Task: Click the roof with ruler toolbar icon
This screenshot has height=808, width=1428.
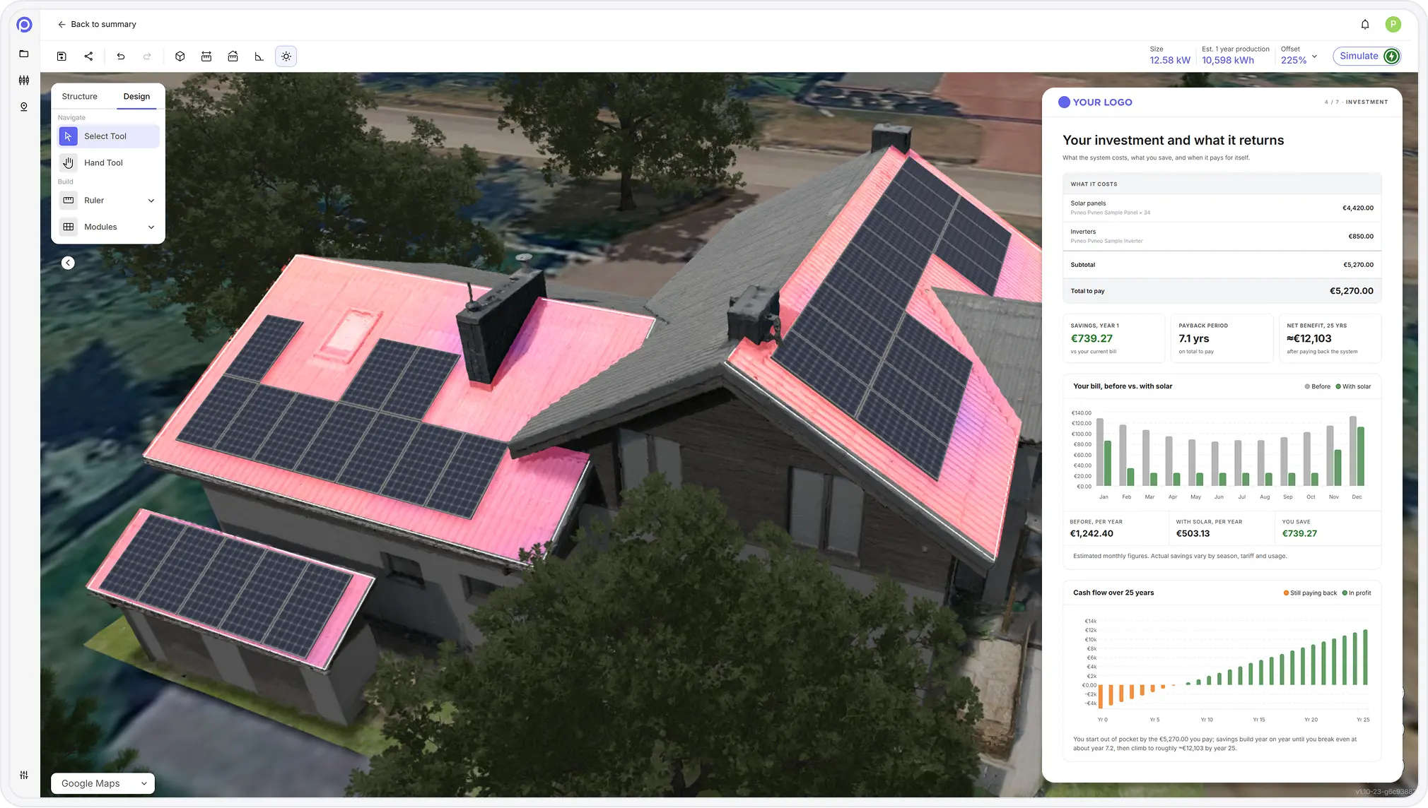Action: (233, 57)
